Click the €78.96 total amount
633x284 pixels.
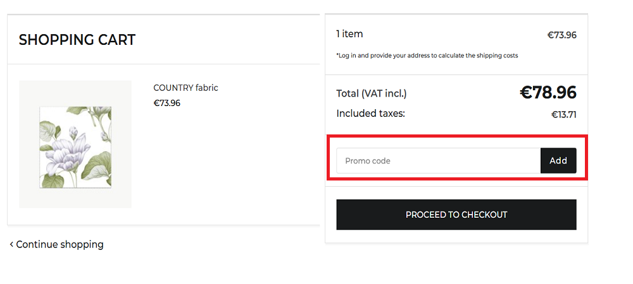[x=548, y=93]
